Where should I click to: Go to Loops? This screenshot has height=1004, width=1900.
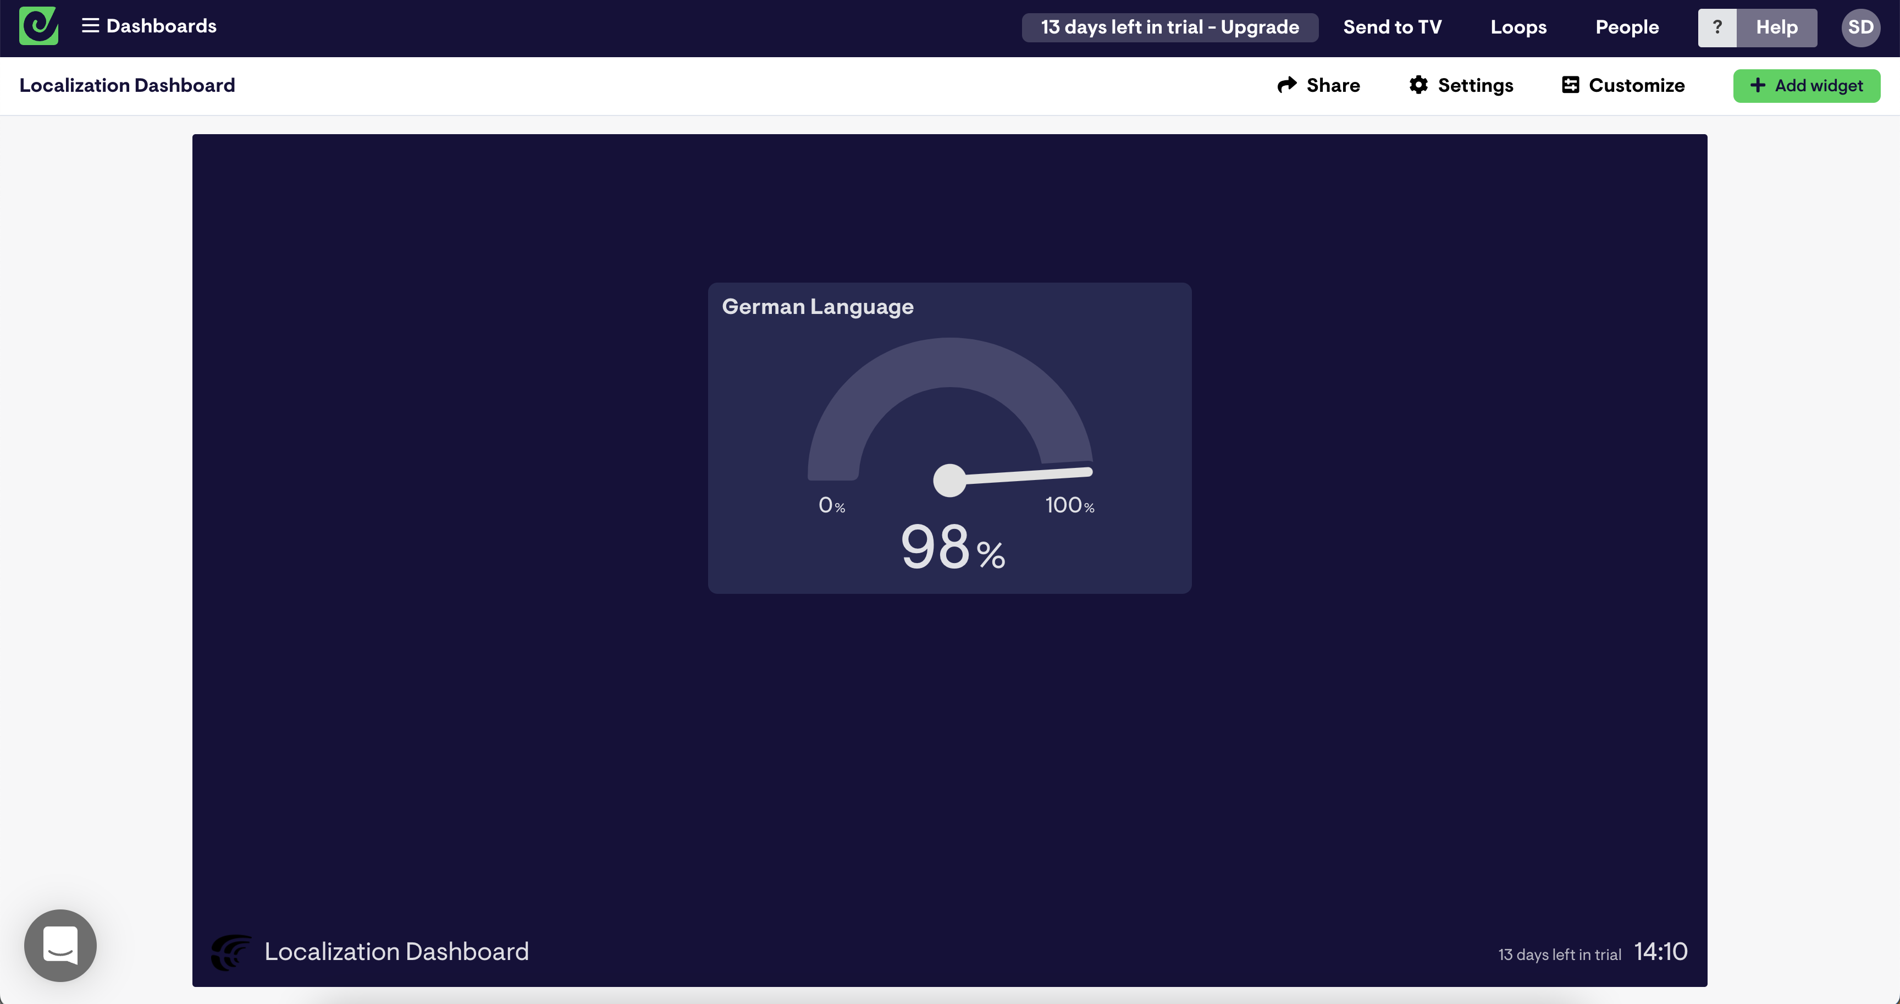pyautogui.click(x=1518, y=27)
